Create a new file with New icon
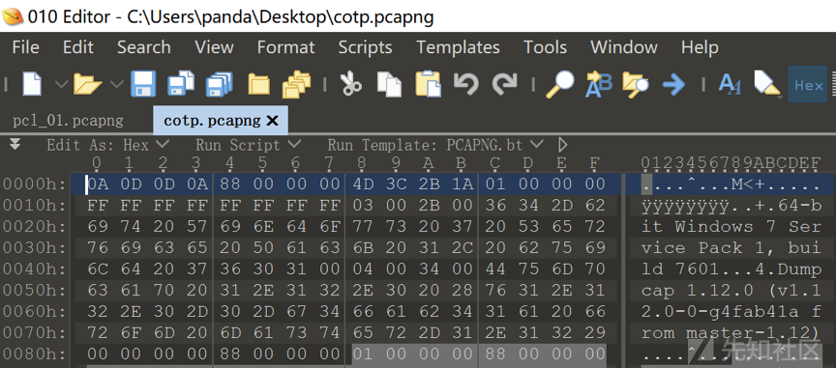The image size is (836, 368). coord(32,84)
